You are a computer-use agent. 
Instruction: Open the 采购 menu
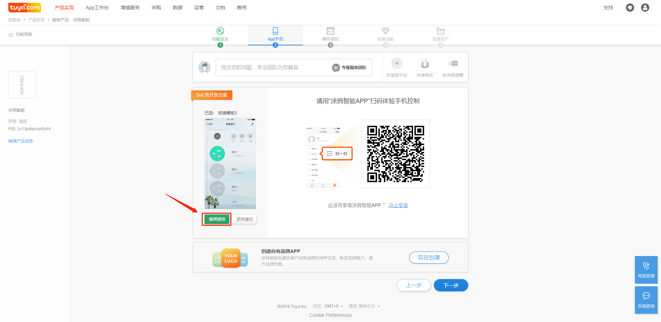pos(156,8)
